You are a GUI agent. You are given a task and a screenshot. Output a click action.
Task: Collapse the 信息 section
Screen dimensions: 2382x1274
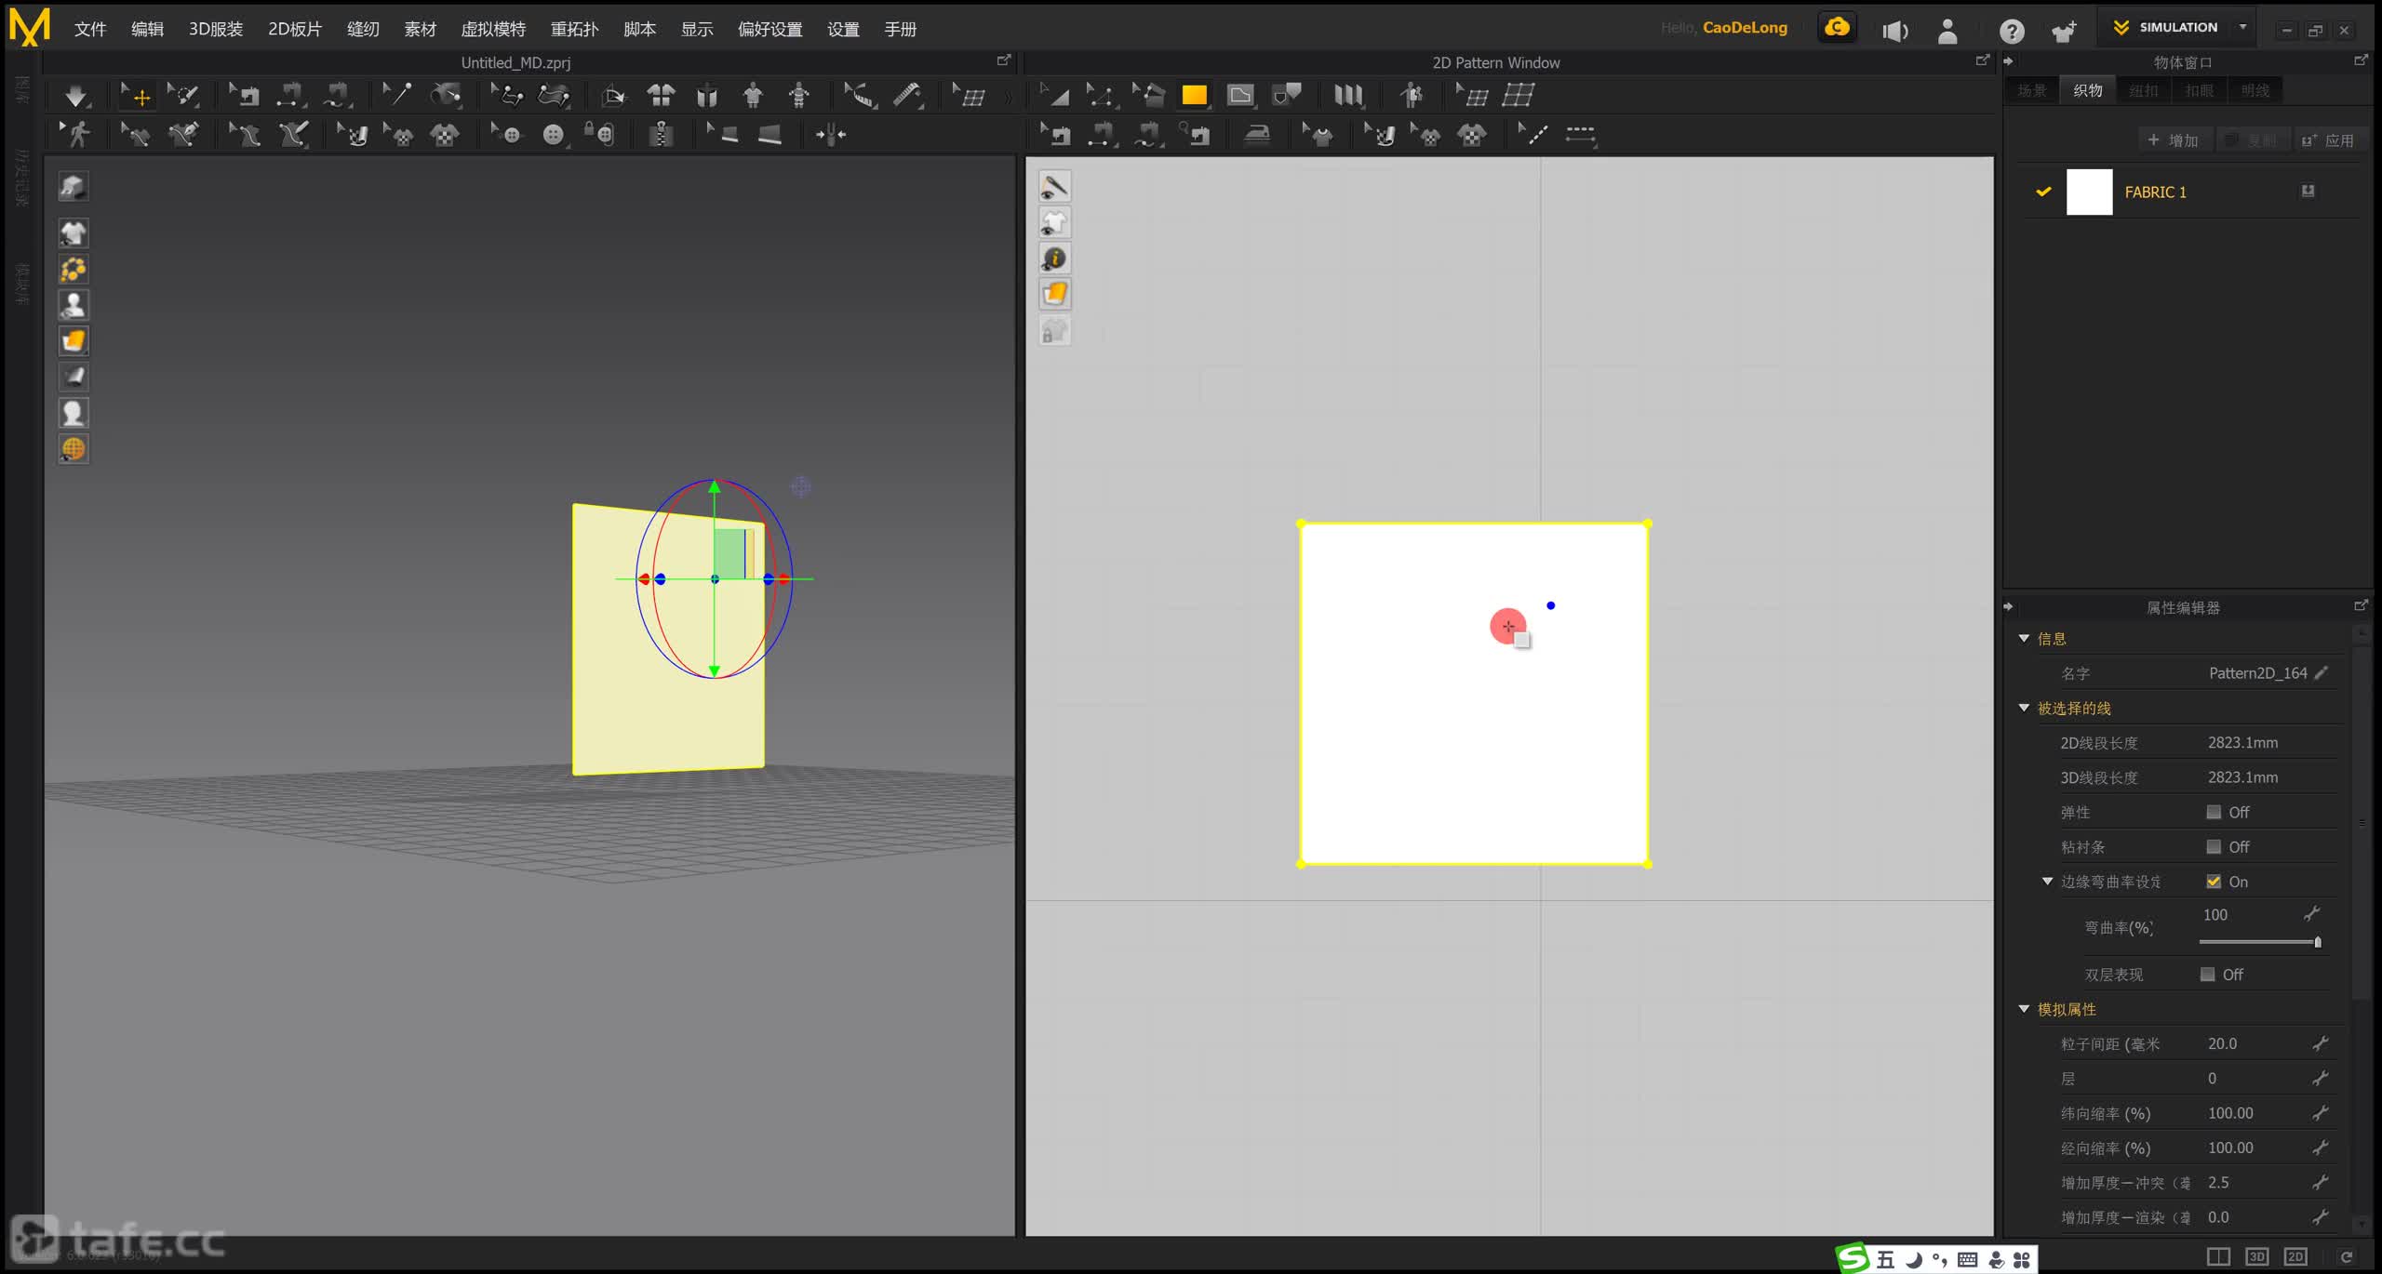coord(2024,638)
